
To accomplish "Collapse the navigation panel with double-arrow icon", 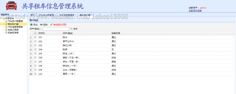I will [25, 15].
